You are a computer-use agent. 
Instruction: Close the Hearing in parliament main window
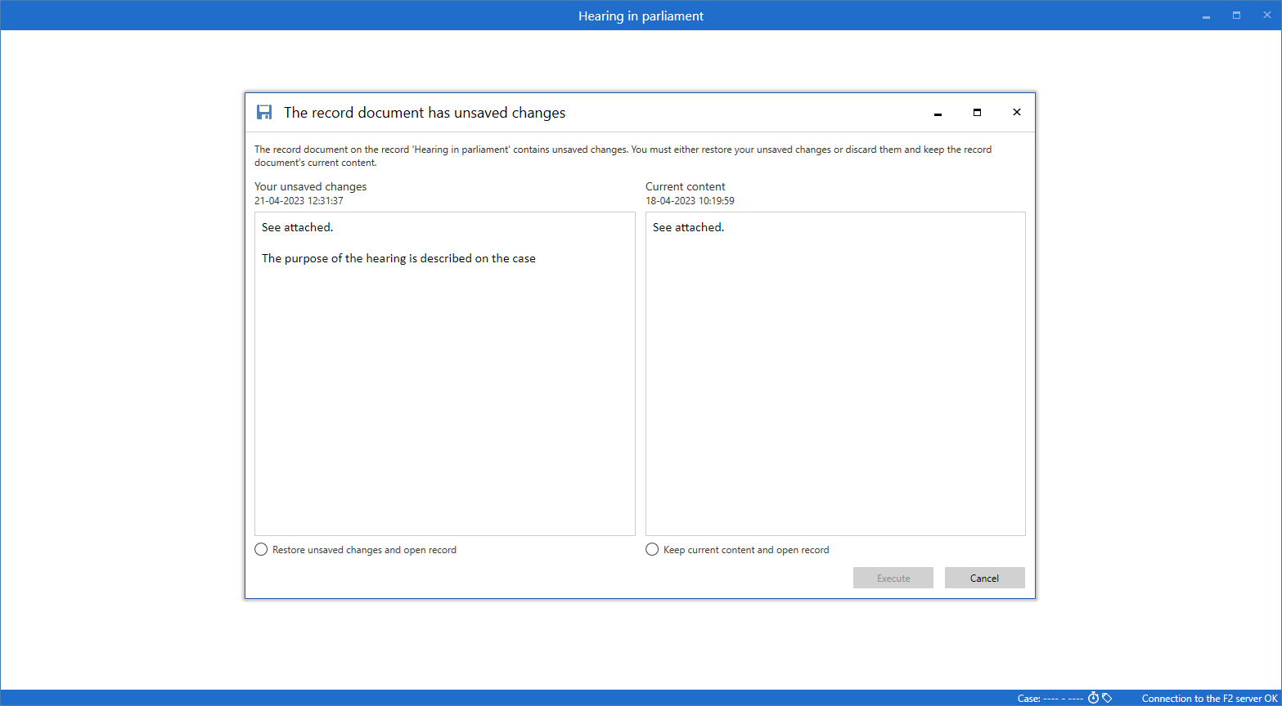1267,16
